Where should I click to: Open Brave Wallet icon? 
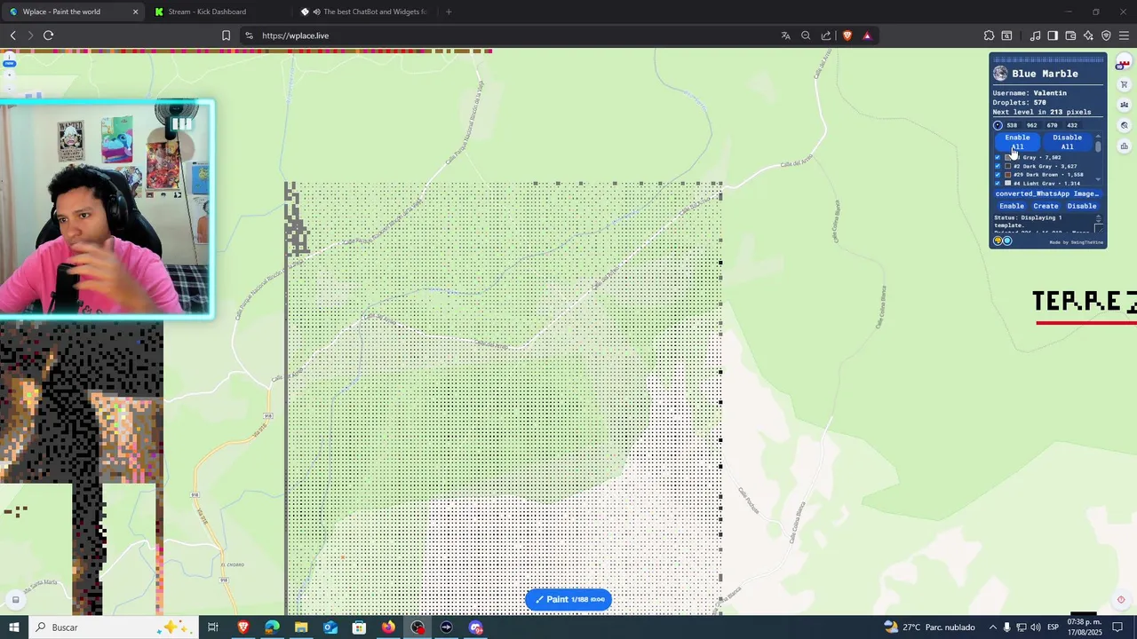(x=1070, y=35)
